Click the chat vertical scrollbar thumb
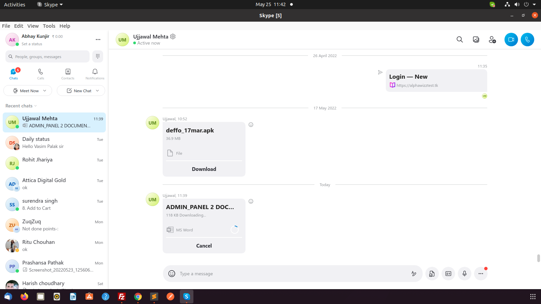The height and width of the screenshot is (304, 541). pos(538,258)
